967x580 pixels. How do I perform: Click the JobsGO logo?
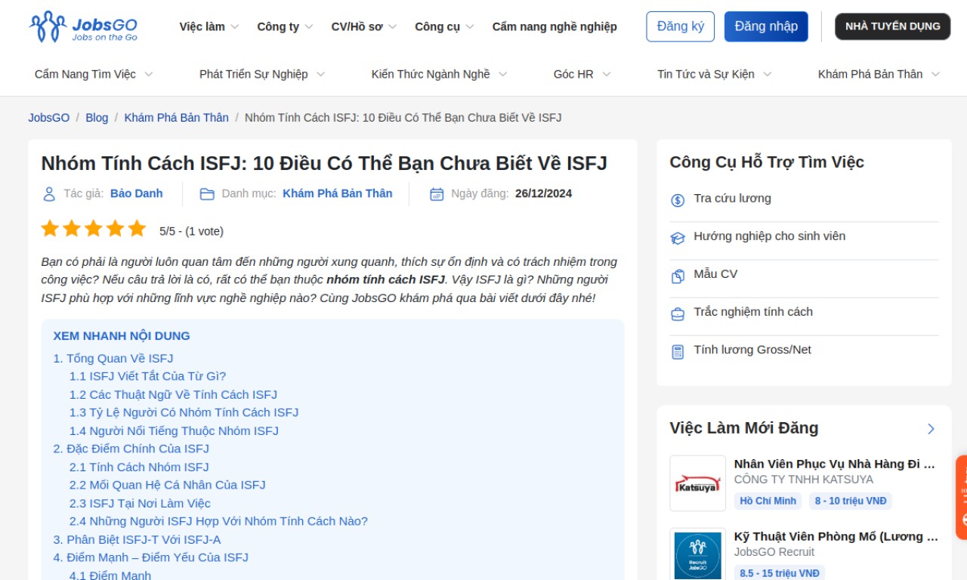tap(83, 26)
